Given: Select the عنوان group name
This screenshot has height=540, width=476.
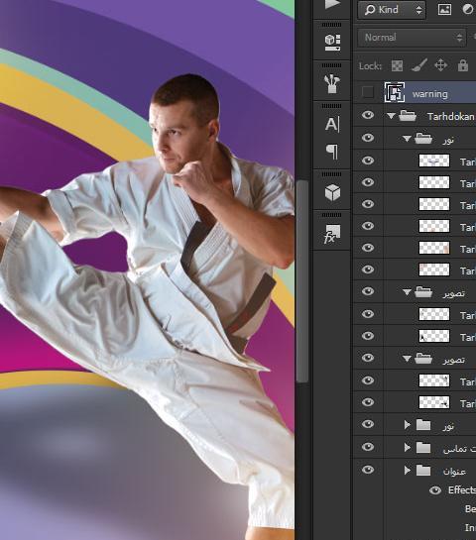Looking at the screenshot, I should (x=454, y=471).
